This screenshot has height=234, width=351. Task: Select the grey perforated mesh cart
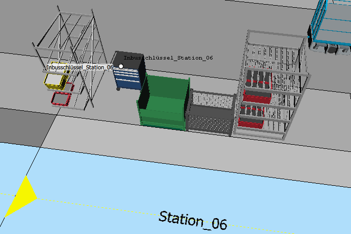click(x=211, y=113)
